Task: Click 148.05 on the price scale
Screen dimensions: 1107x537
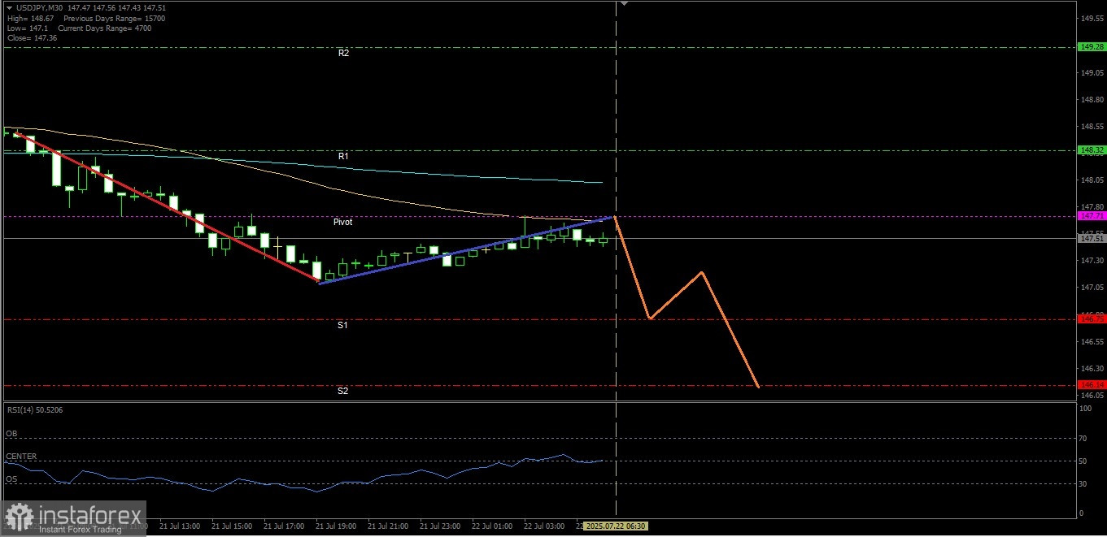Action: pyautogui.click(x=1092, y=180)
